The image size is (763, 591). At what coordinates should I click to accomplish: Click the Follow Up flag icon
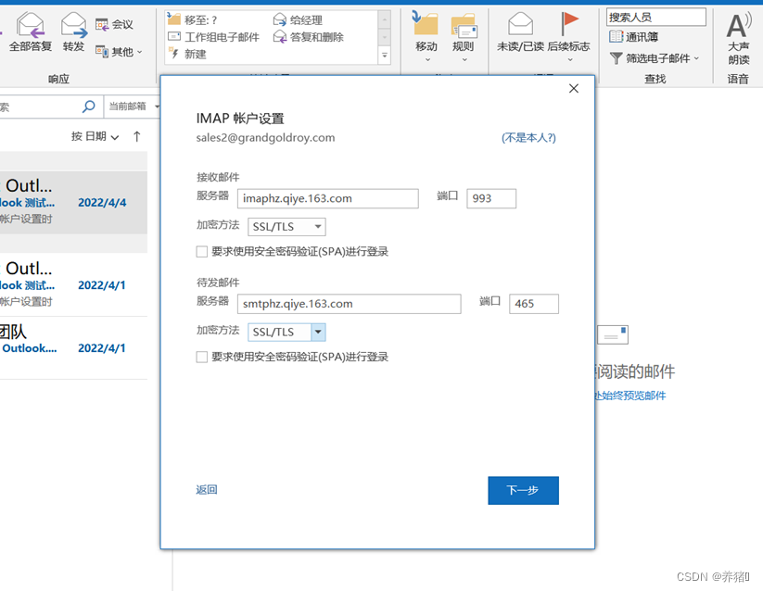tap(568, 25)
